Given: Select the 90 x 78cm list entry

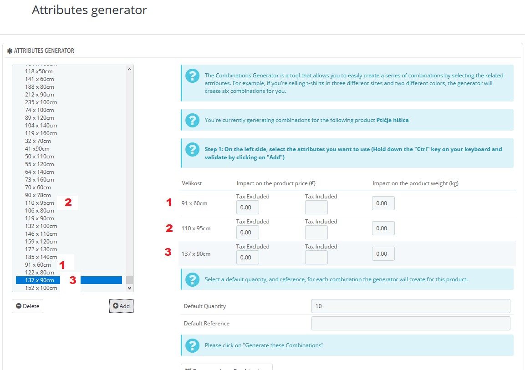Looking at the screenshot, I should 38,195.
